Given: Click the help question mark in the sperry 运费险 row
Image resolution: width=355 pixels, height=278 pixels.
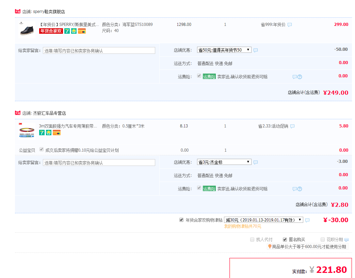Looking at the screenshot, I should 300,77.
